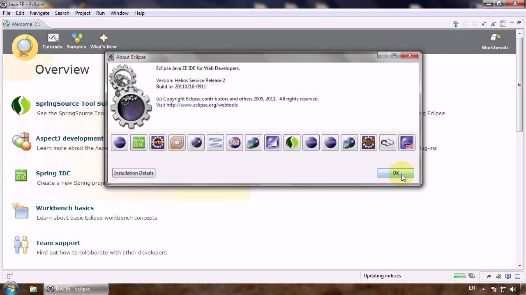Open the File menu
Screen dimensions: 526x295
coord(7,13)
